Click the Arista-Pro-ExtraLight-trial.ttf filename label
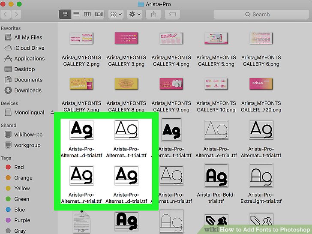Image resolution: width=312 pixels, height=234 pixels. [261, 198]
